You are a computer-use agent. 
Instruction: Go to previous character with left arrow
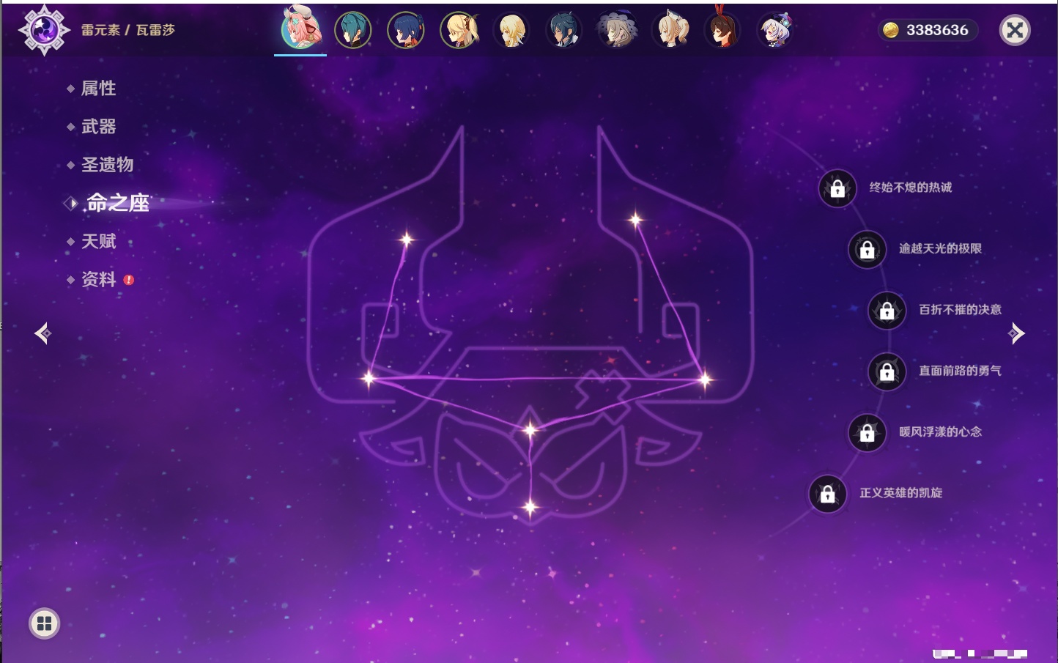click(42, 333)
